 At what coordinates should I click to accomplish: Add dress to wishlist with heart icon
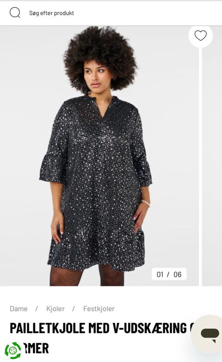pyautogui.click(x=200, y=36)
